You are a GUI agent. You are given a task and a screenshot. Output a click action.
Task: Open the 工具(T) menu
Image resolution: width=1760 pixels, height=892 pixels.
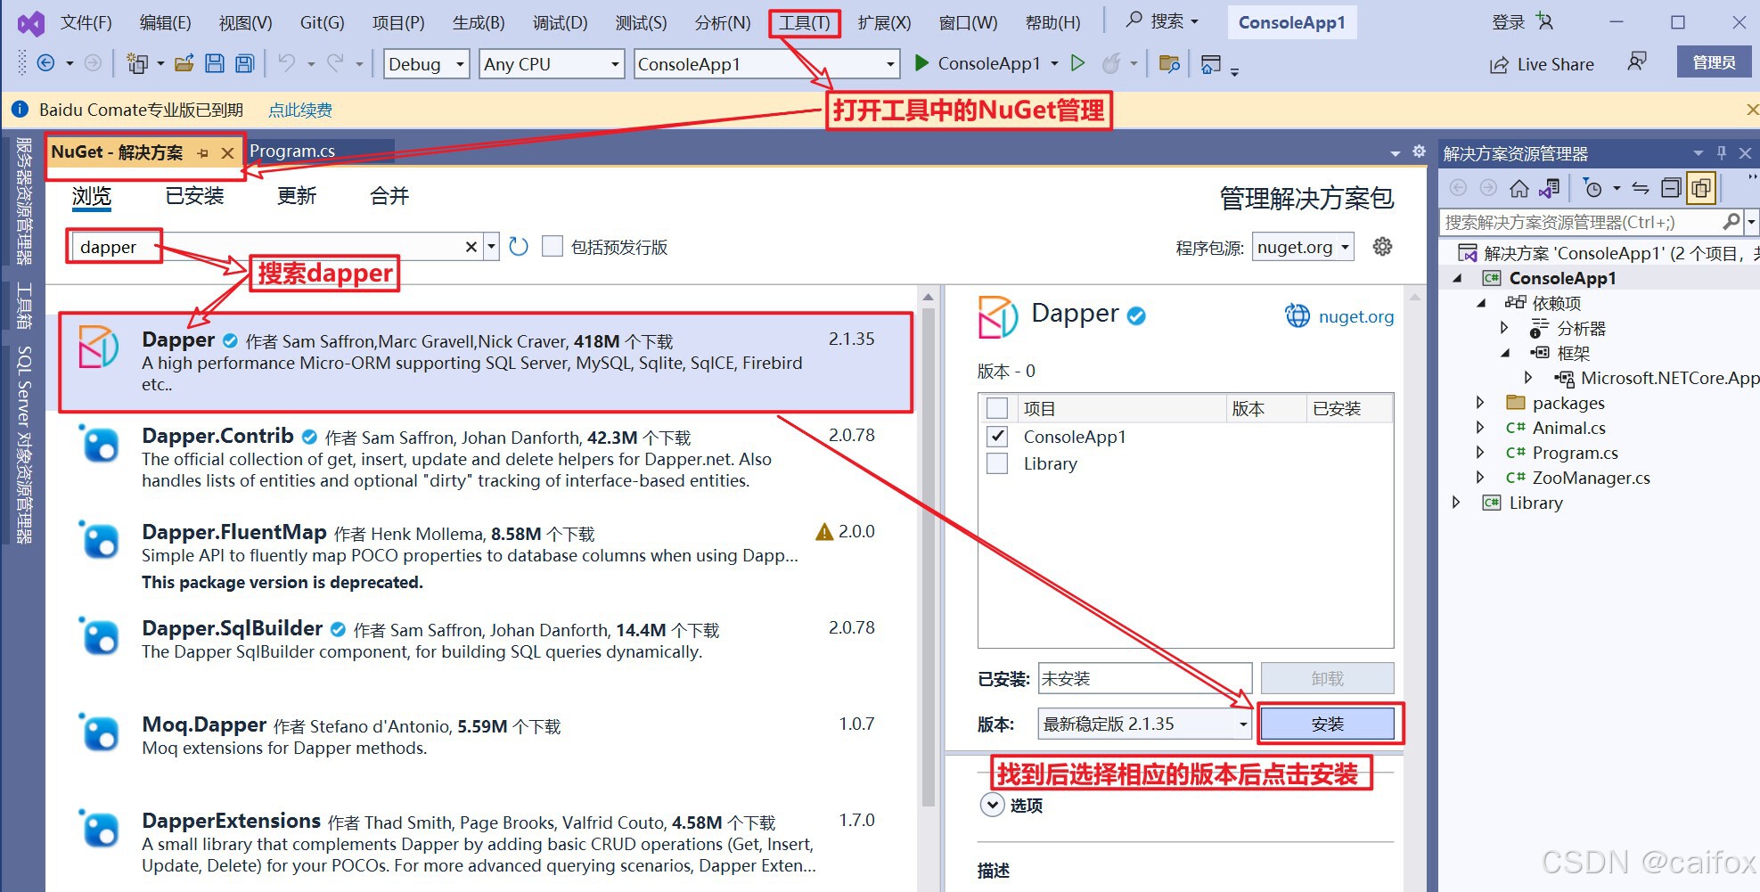coord(803,22)
